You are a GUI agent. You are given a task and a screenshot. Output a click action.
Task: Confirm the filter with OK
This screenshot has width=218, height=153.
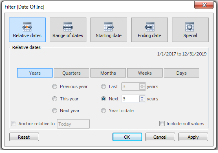127,137
